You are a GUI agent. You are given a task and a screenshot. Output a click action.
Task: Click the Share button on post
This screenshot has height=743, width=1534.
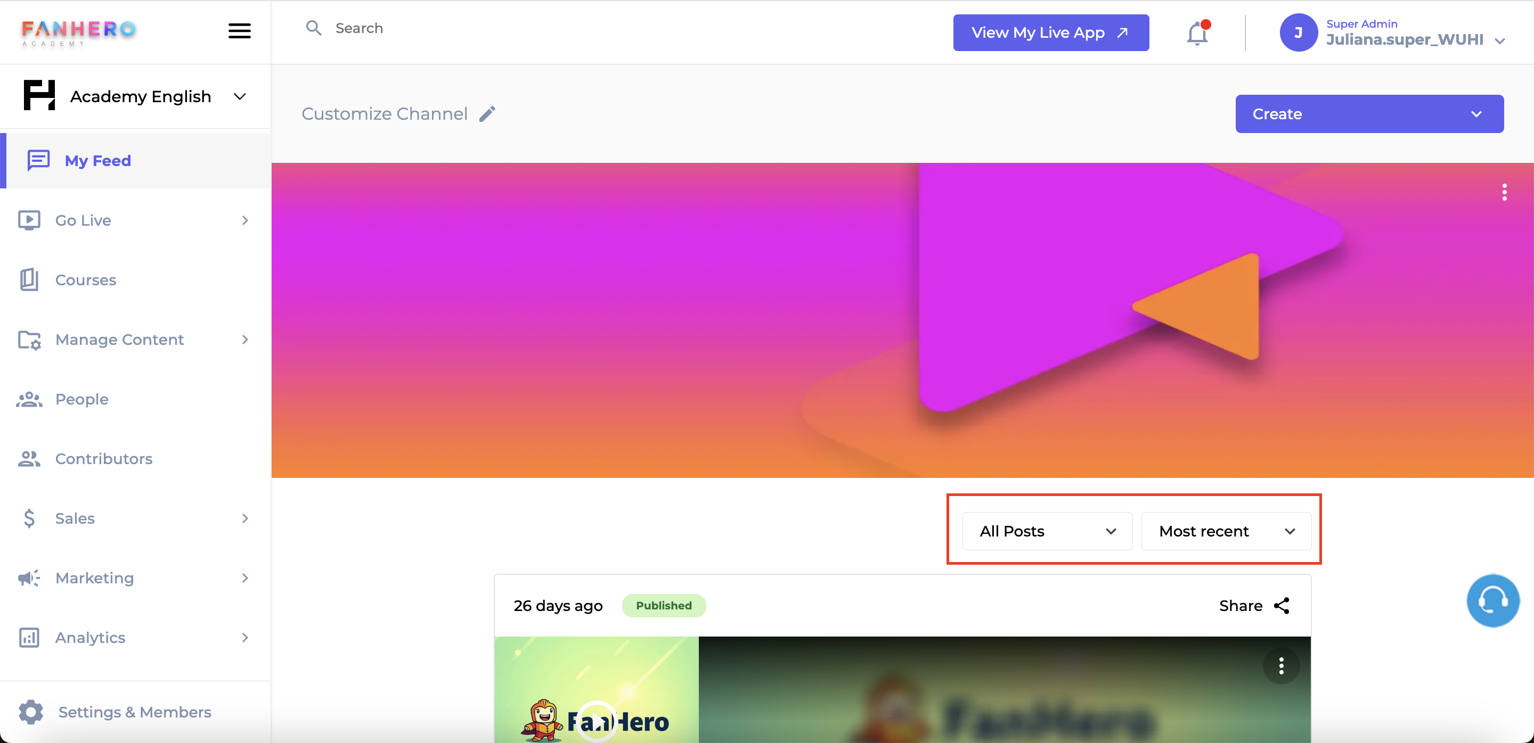[1255, 606]
